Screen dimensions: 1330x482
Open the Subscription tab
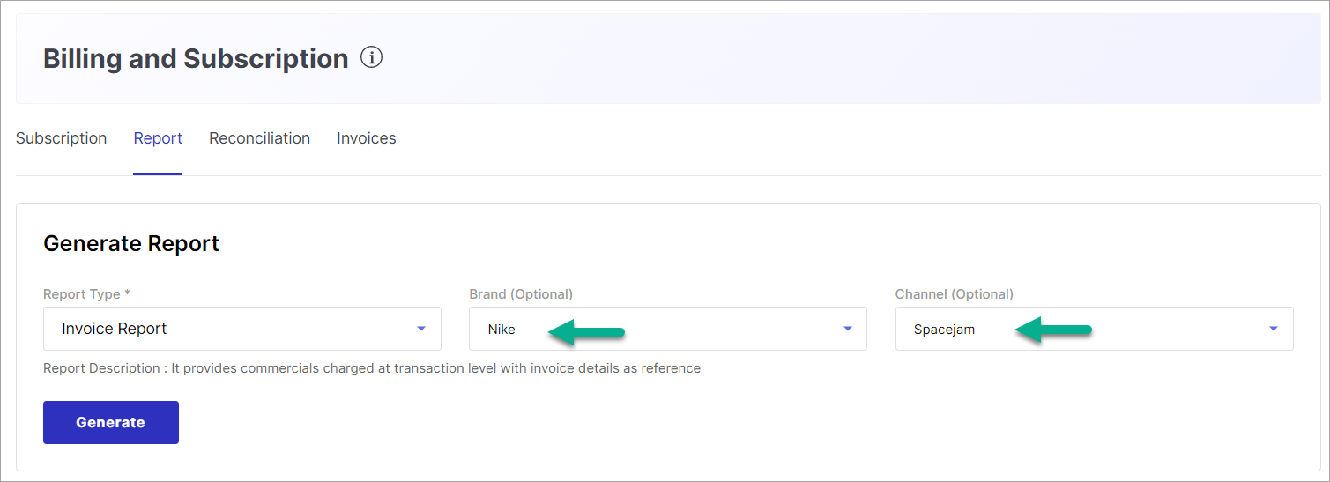(x=62, y=138)
